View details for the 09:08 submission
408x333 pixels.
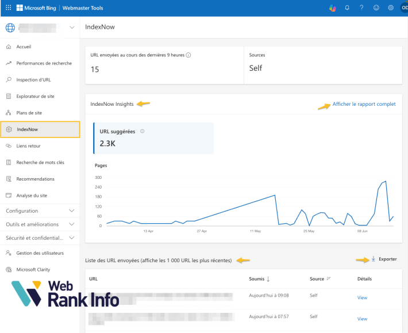coord(362,297)
